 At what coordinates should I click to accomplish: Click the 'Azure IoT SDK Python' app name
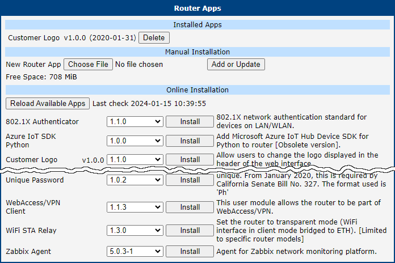pos(31,141)
